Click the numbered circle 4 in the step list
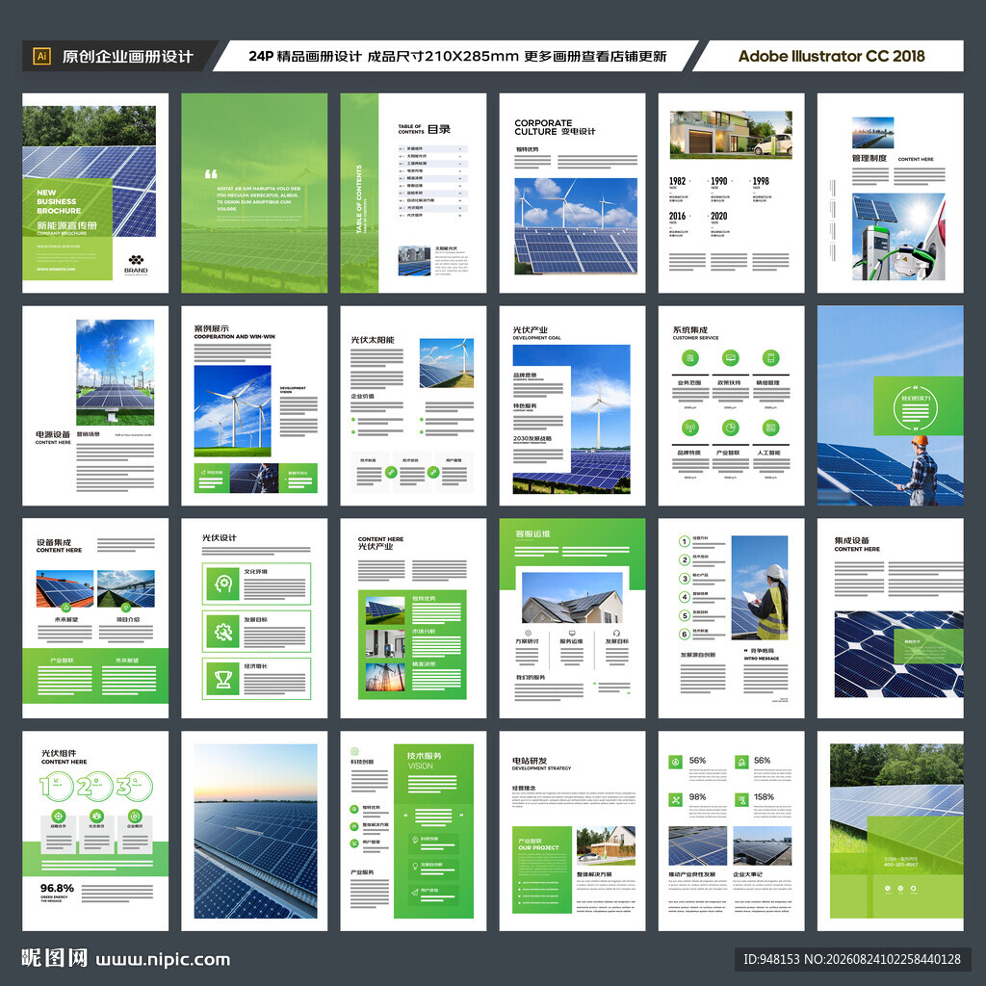 (685, 597)
